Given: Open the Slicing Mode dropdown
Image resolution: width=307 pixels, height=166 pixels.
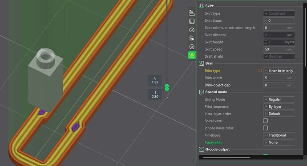Looking at the screenshot, I should 279,99.
